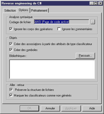Viewport: 104px width, 114px height.
Task: Toggle Créer des symboles checkbox
Action: pos(11,50)
